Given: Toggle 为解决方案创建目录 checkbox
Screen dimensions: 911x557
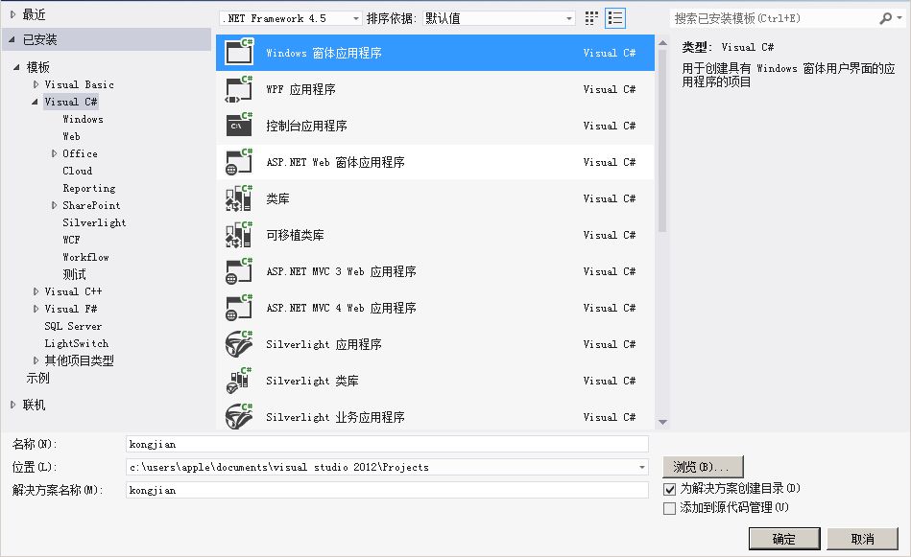Looking at the screenshot, I should click(669, 489).
